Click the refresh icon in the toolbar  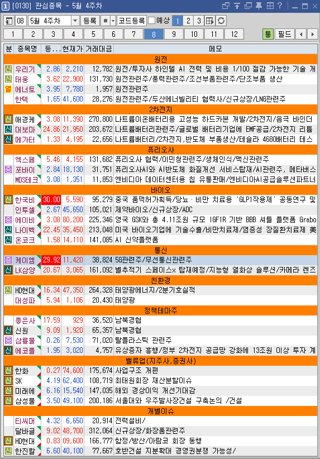point(221,21)
